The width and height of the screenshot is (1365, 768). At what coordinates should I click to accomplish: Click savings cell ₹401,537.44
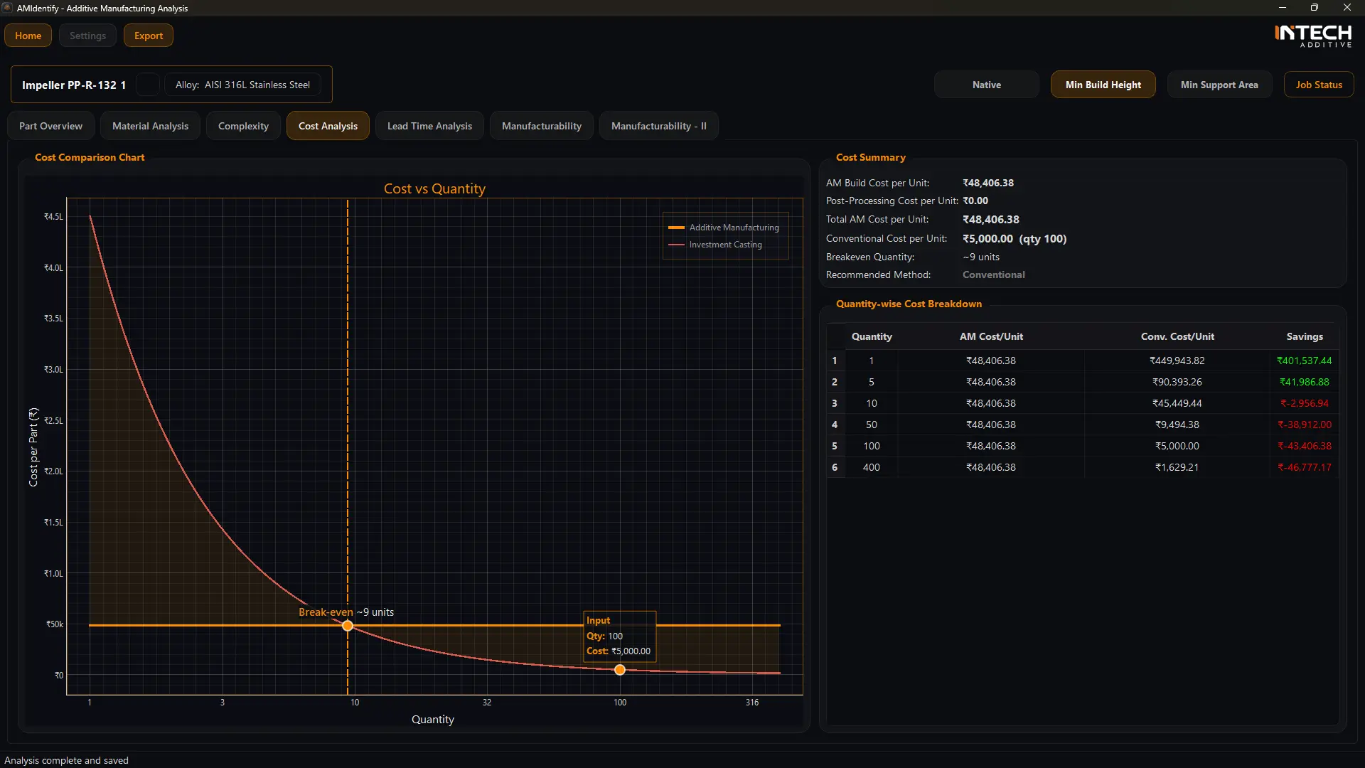[1305, 361]
